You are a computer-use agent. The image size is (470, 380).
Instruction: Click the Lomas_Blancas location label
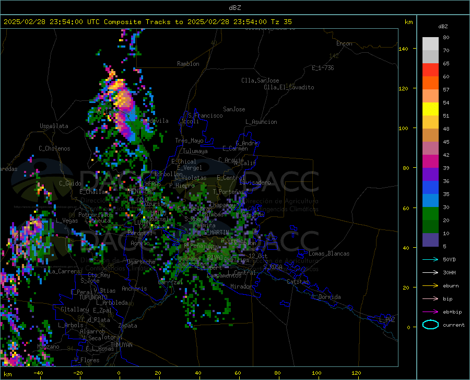pos(329,254)
